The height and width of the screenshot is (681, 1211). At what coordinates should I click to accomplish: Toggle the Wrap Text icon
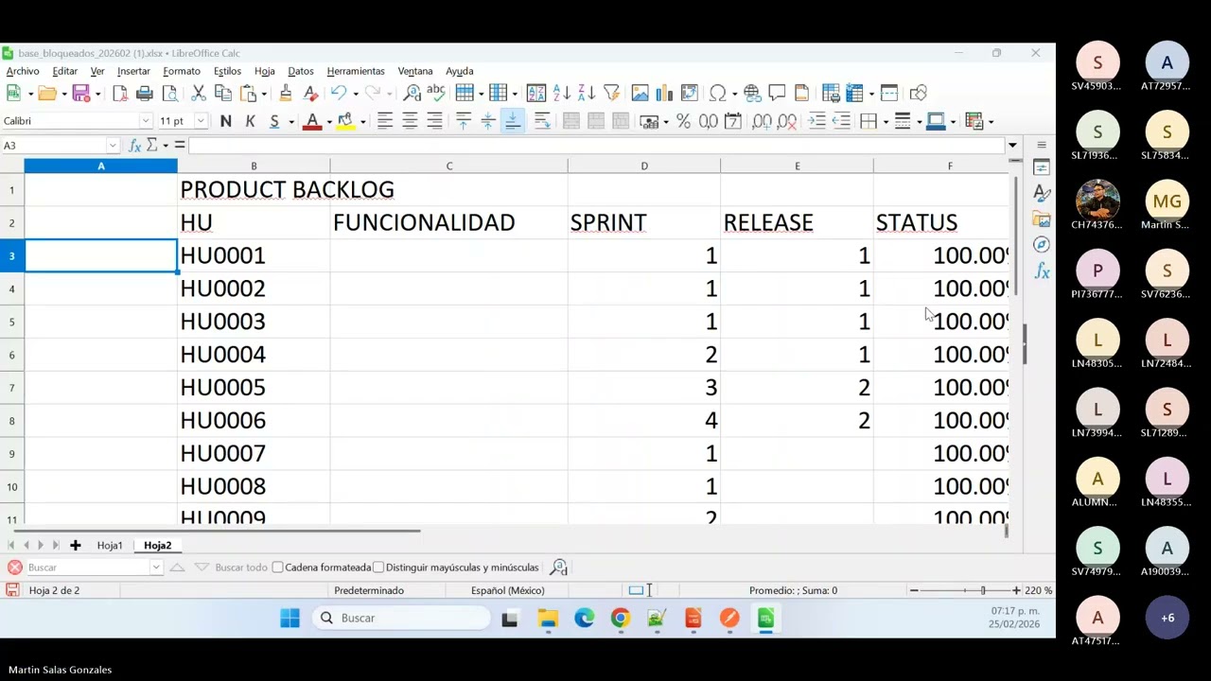(x=542, y=121)
